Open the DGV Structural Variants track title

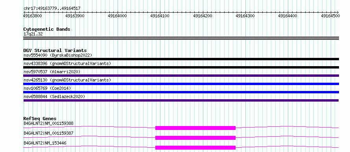[55, 50]
